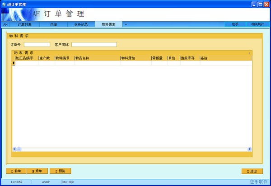Go to the next order with 后单
The image size is (271, 186).
tap(37, 171)
